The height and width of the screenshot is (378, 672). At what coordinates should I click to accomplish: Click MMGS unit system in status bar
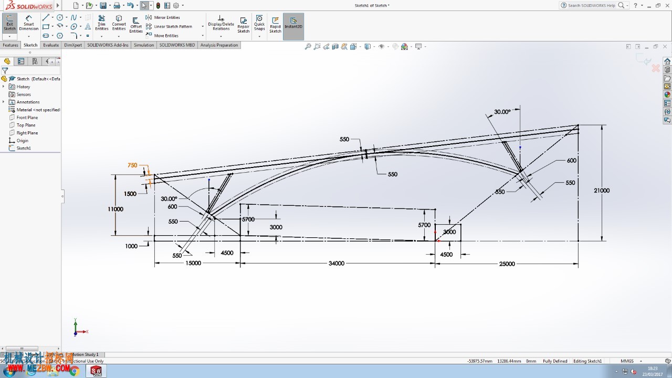coord(627,361)
